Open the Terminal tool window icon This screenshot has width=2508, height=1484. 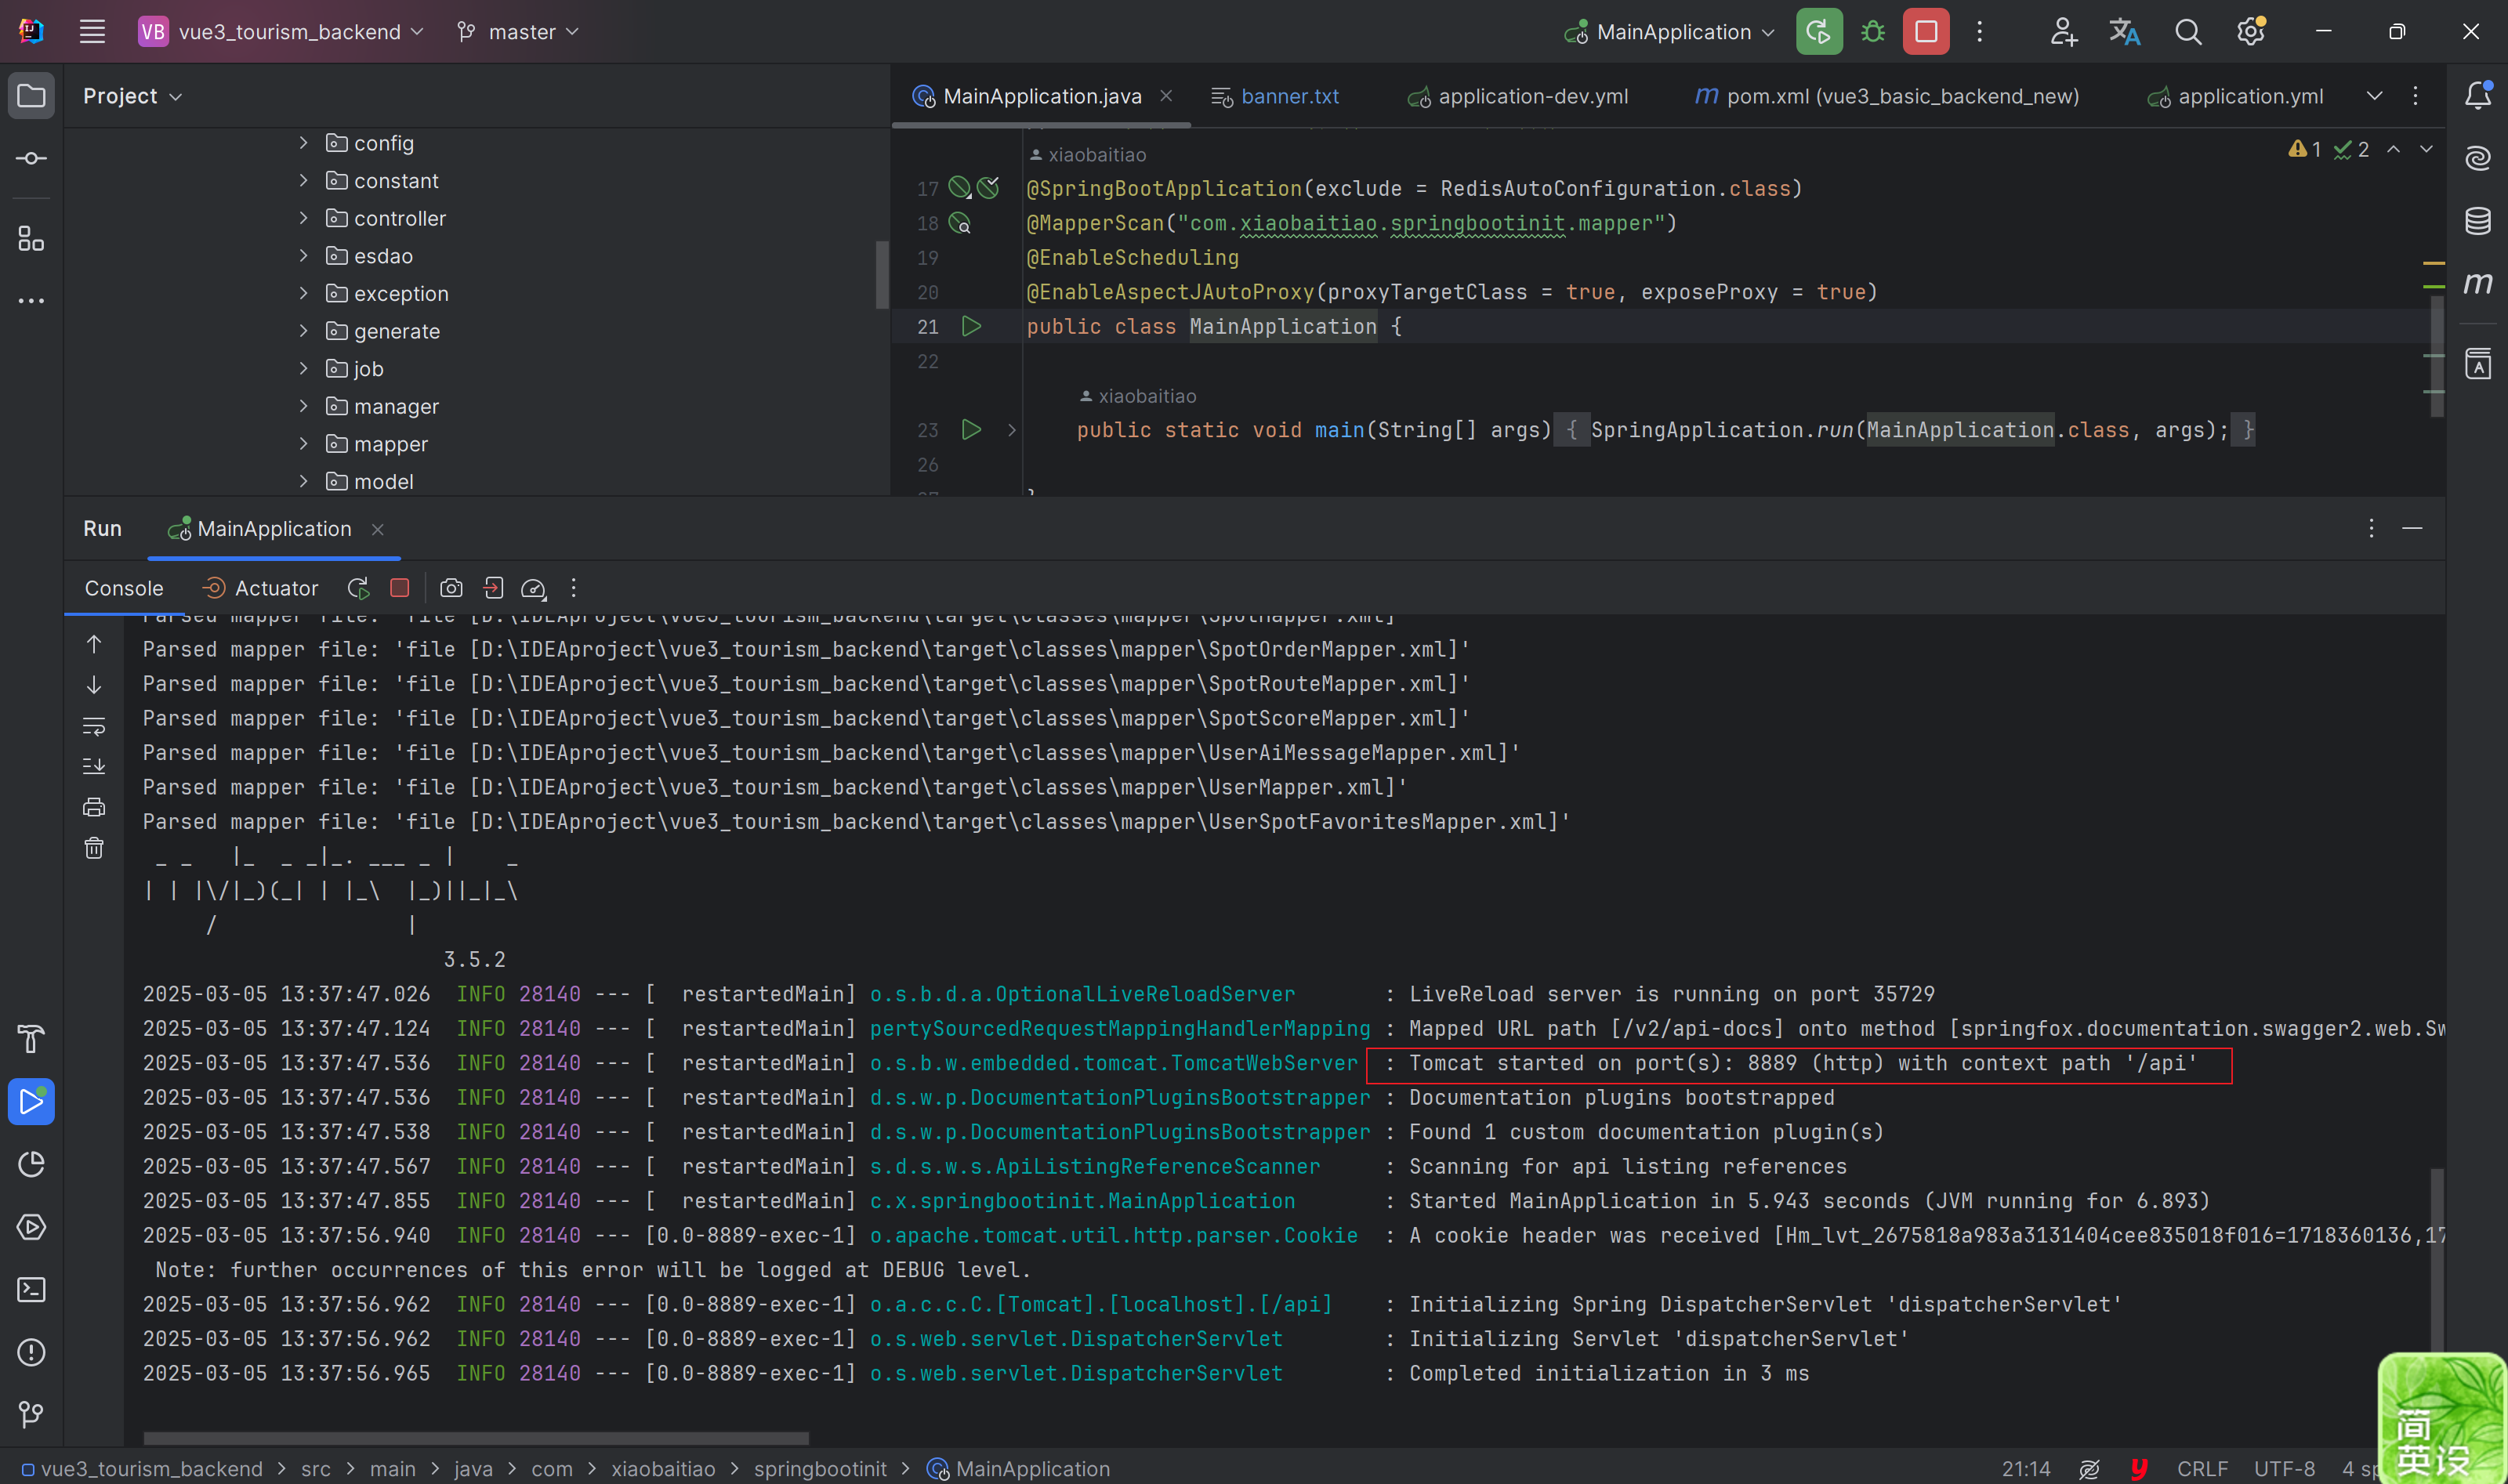(31, 1290)
